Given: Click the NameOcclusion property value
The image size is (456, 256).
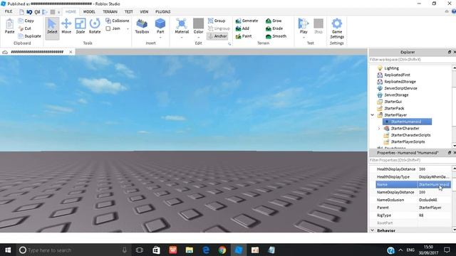Looking at the screenshot, I should (434, 200).
